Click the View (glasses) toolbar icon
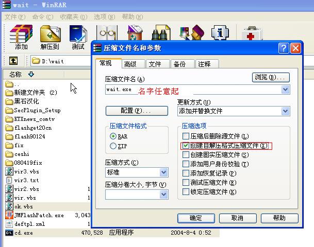The width and height of the screenshot is (314, 247). [x=107, y=33]
